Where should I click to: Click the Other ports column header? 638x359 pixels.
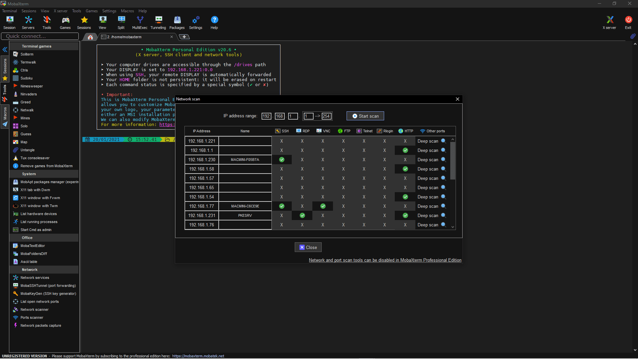(x=432, y=131)
